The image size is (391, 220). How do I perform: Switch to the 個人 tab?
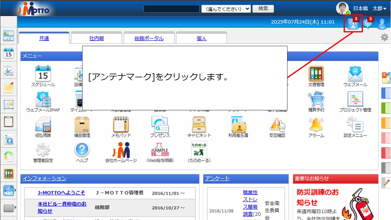pos(202,38)
